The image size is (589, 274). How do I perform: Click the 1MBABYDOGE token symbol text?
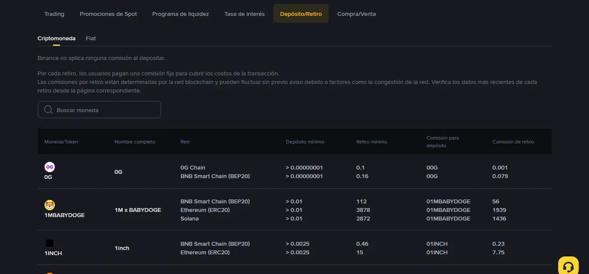[x=64, y=215]
